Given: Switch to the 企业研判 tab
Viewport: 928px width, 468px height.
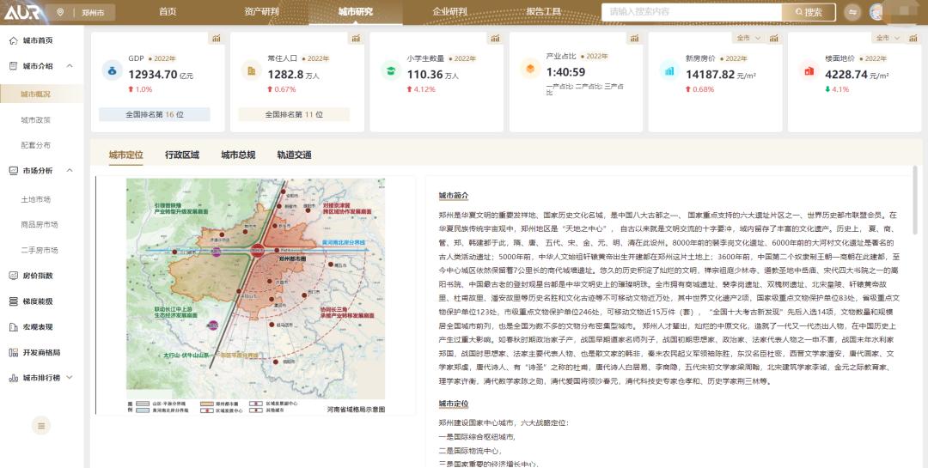Looking at the screenshot, I should [449, 12].
